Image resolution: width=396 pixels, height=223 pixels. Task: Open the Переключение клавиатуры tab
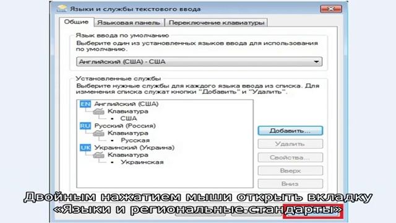tap(216, 22)
